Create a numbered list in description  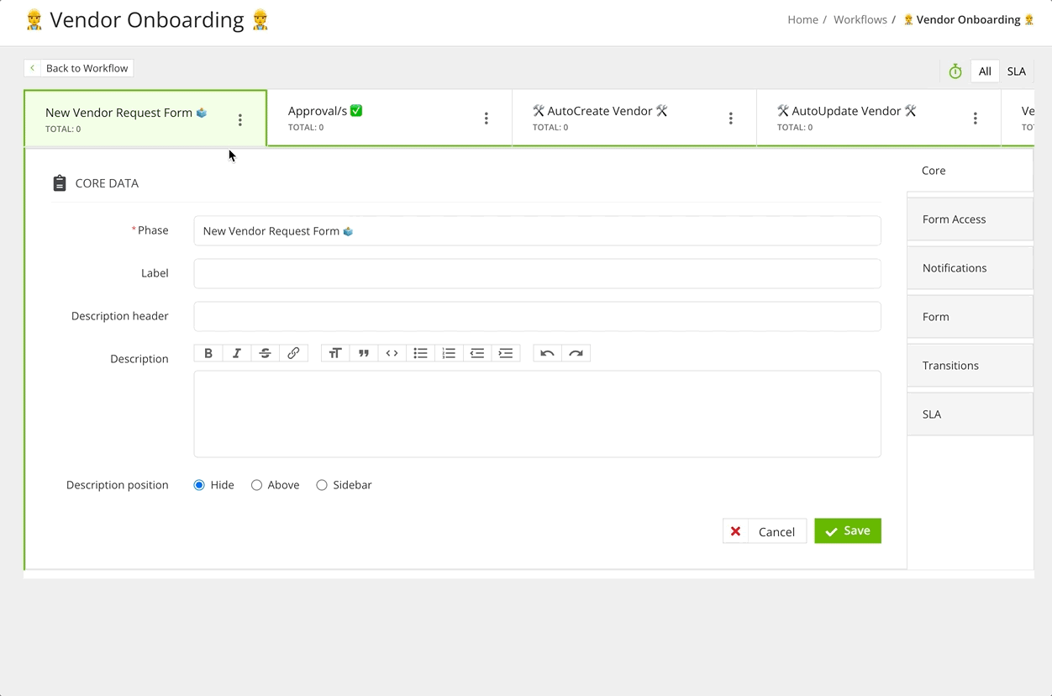click(x=449, y=353)
